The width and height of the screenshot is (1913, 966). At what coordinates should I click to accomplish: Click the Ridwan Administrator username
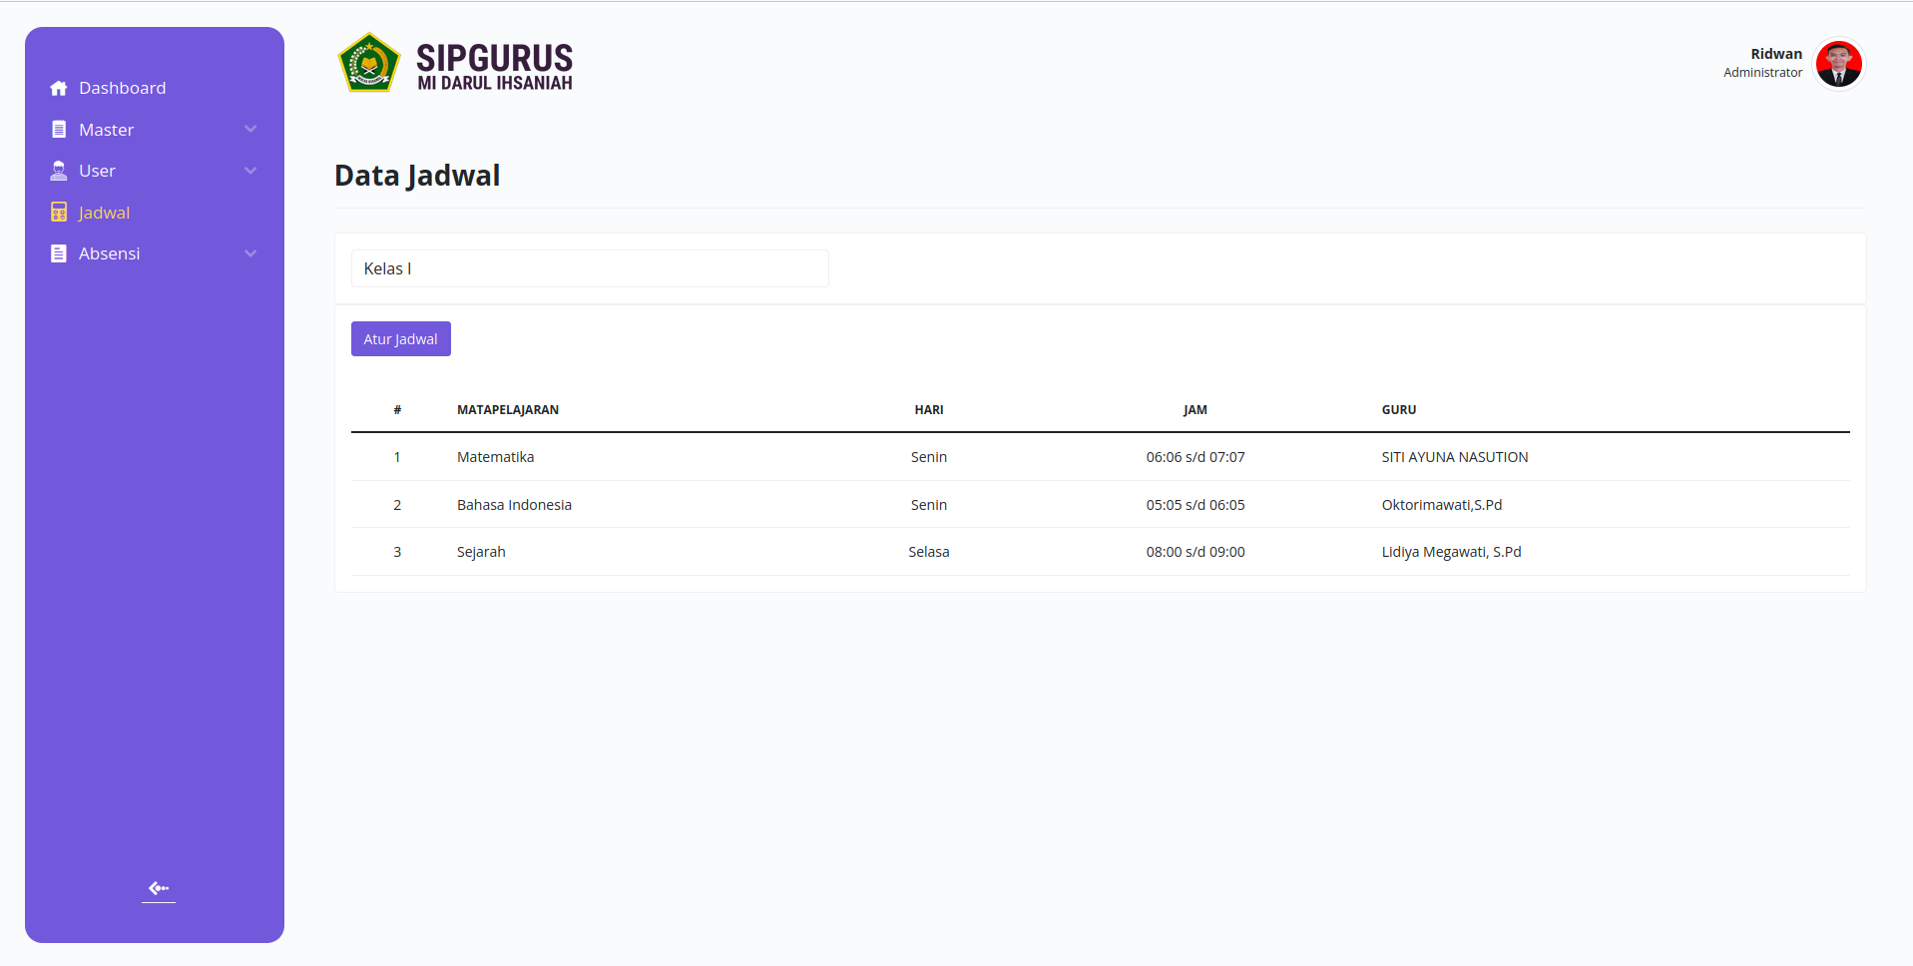pos(1763,63)
